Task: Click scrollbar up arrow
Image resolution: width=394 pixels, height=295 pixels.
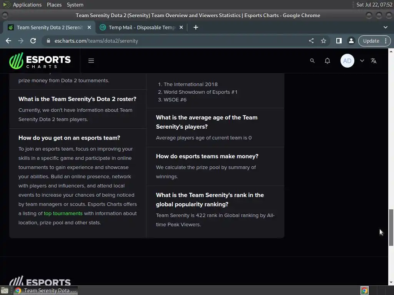Action: [x=391, y=51]
